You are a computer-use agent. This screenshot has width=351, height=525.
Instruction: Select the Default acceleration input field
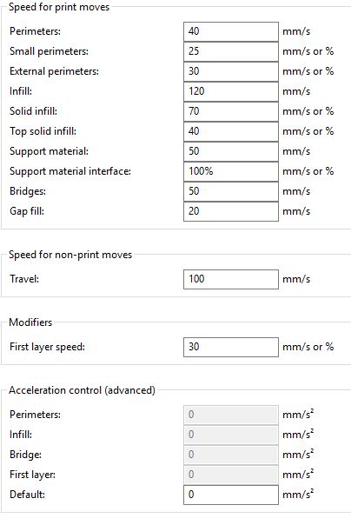[x=231, y=495]
